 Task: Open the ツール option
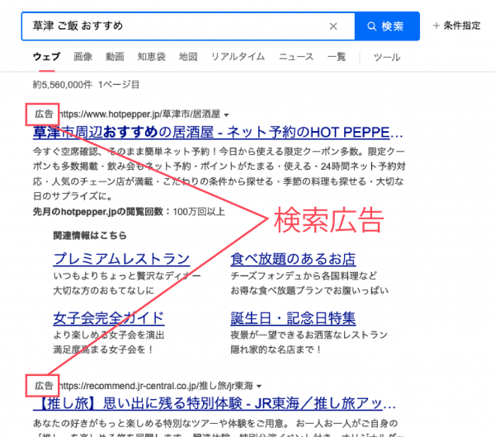[x=387, y=57]
